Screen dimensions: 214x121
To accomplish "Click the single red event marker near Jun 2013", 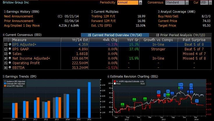I will pyautogui.click(x=159, y=96).
